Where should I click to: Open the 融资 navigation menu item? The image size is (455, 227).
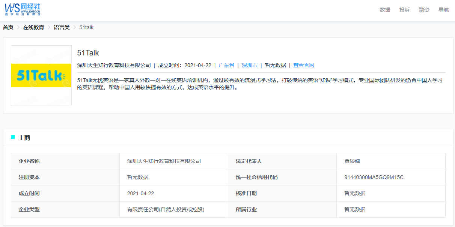click(x=424, y=10)
